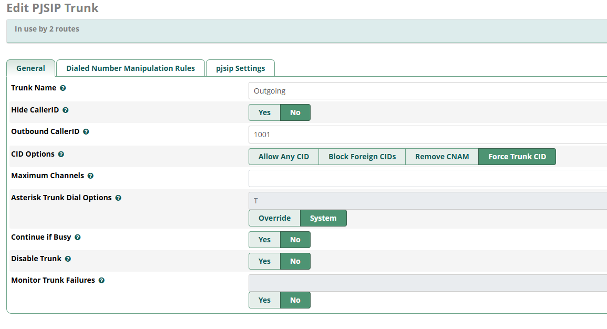Set Disable Trunk to Yes
Image resolution: width=607 pixels, height=329 pixels.
pyautogui.click(x=264, y=261)
